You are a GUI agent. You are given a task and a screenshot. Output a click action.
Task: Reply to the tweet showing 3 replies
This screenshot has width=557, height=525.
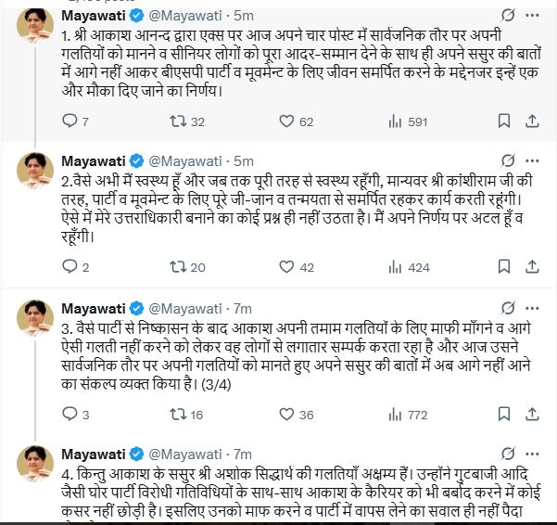[70, 415]
